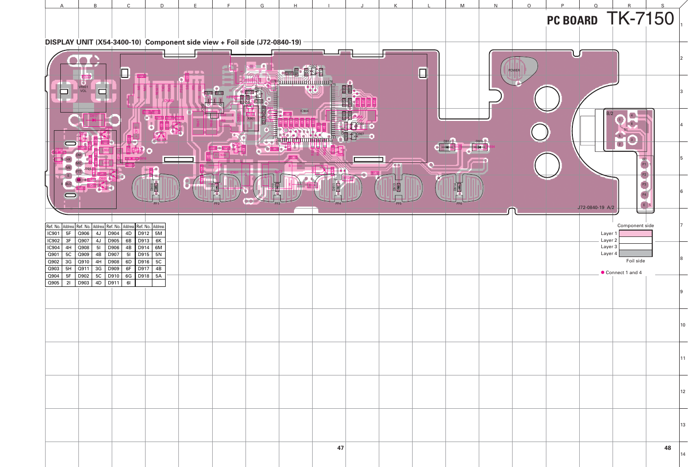Click the P3 solder pad
The width and height of the screenshot is (688, 467).
[x=644, y=185]
